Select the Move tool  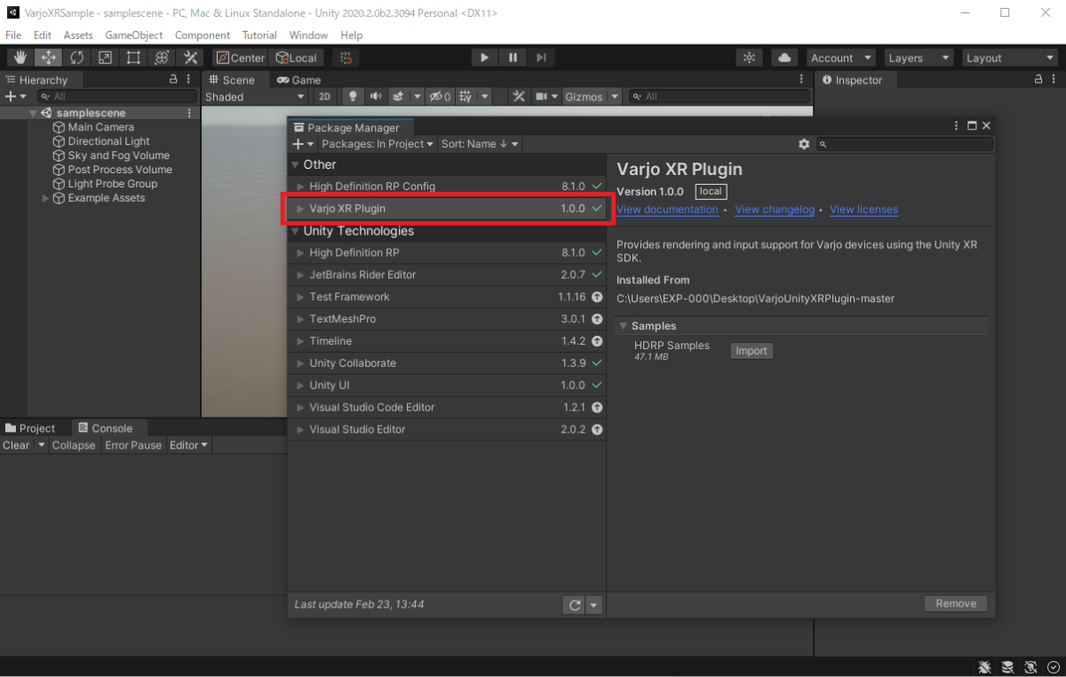tap(49, 58)
